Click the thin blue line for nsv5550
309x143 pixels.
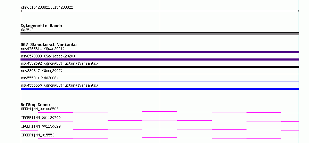coord(160,81)
